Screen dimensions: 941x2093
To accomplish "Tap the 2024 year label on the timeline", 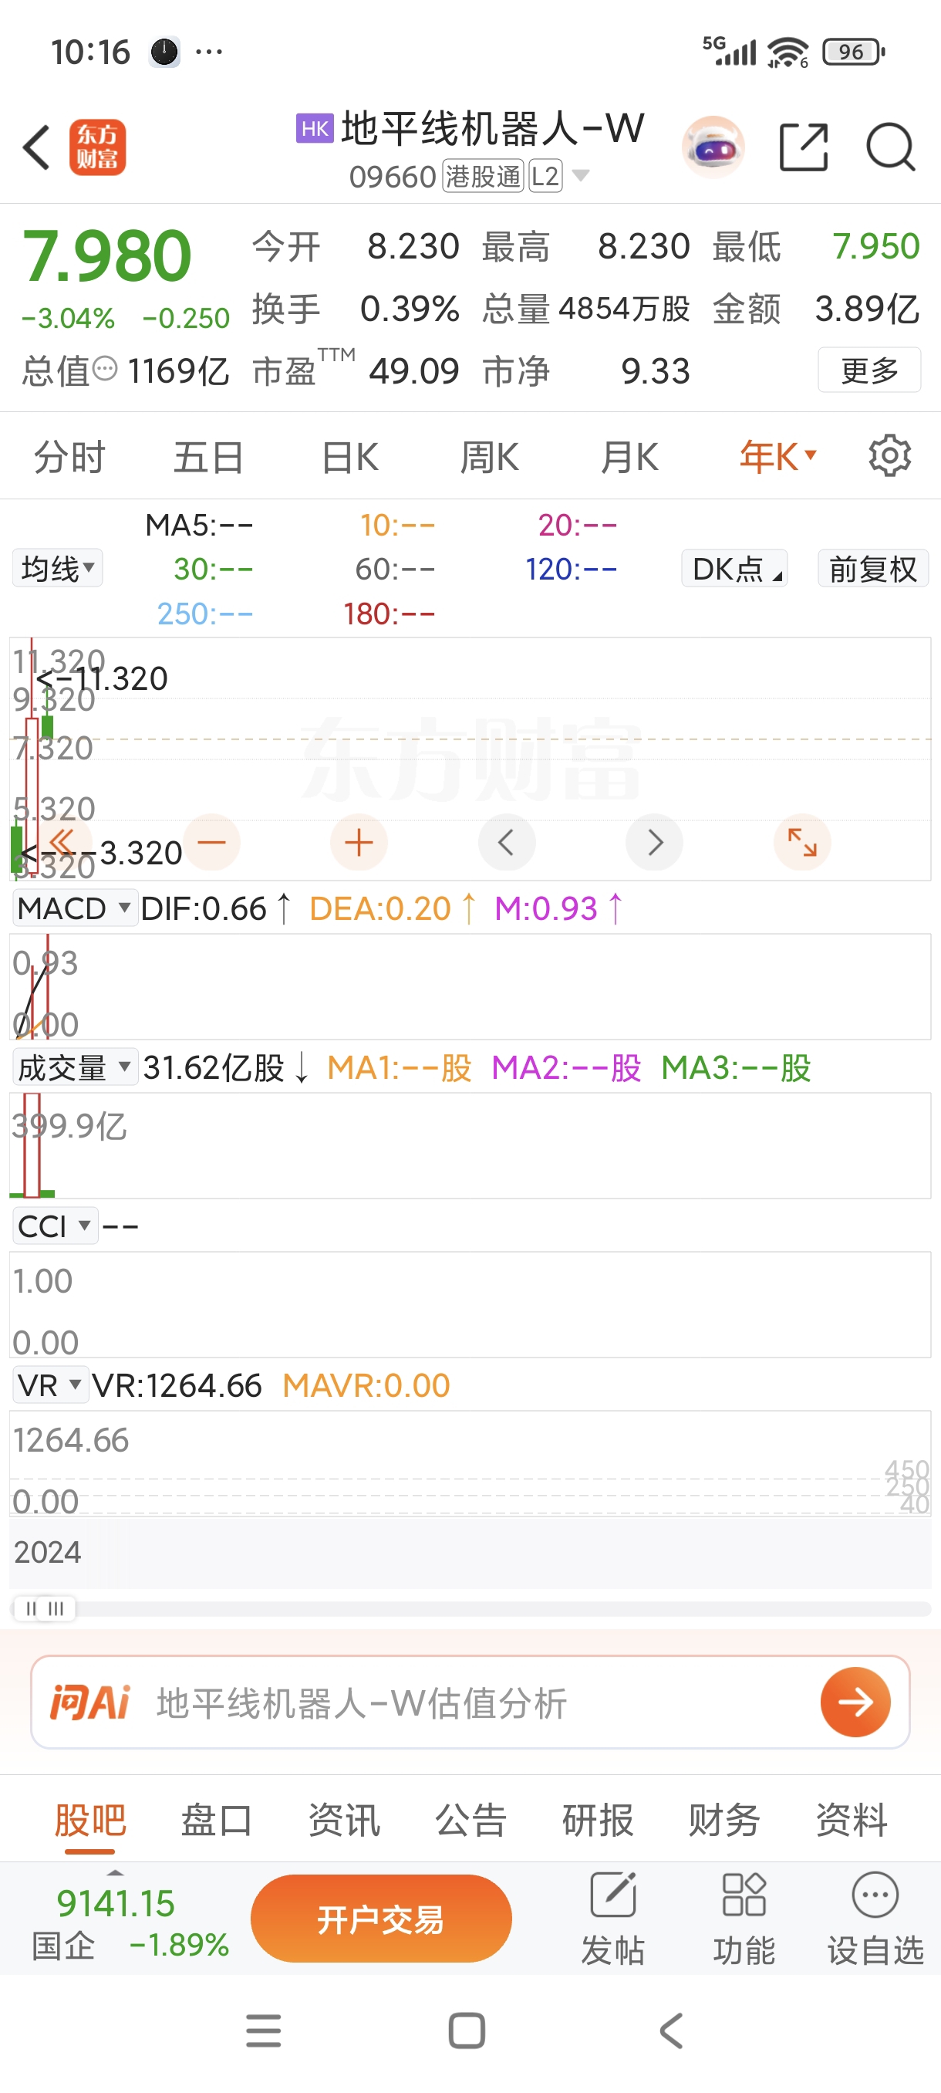I will click(47, 1552).
